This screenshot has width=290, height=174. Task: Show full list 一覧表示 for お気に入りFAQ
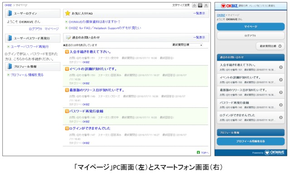[199, 13]
